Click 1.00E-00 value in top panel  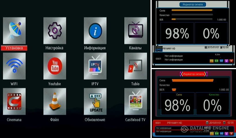[222, 20]
